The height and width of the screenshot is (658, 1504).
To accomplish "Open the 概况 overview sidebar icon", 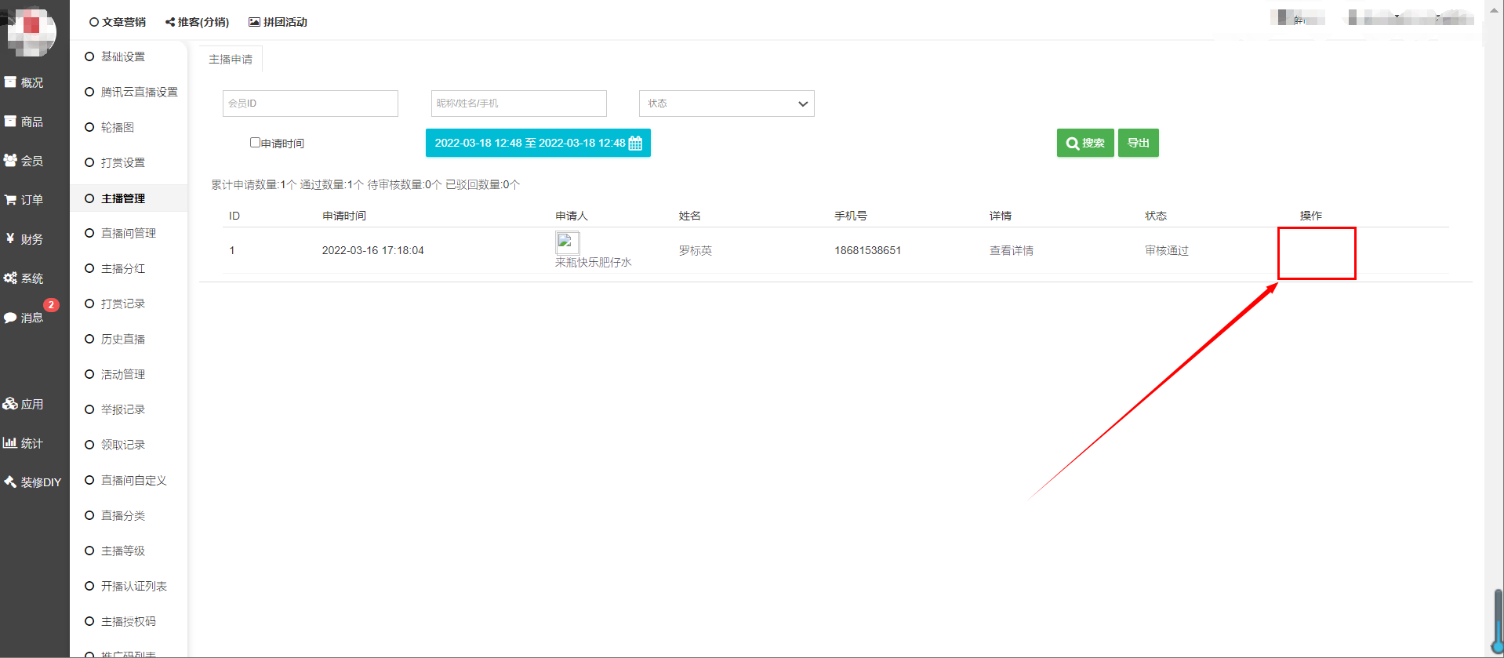I will (x=11, y=82).
